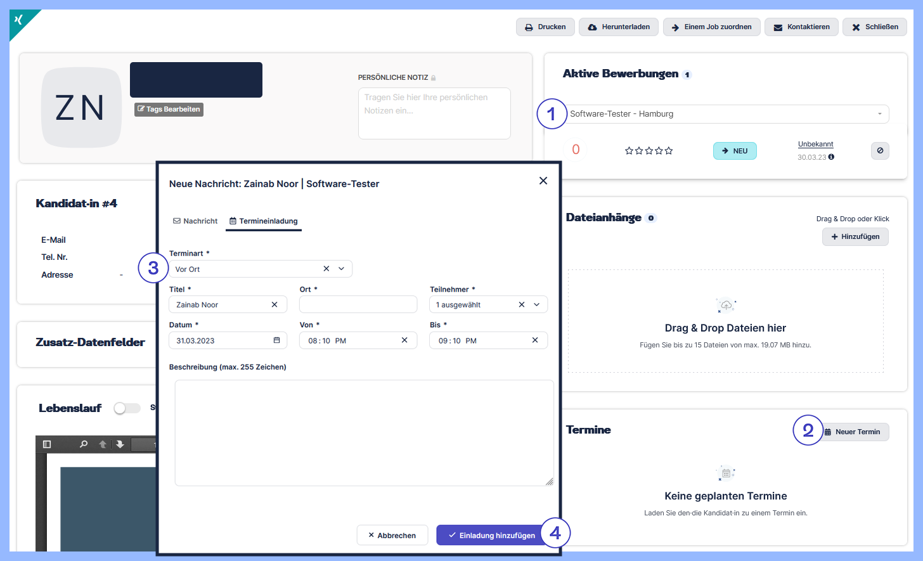The width and height of the screenshot is (923, 561).
Task: Click the XING logo in corner
Action: click(19, 20)
